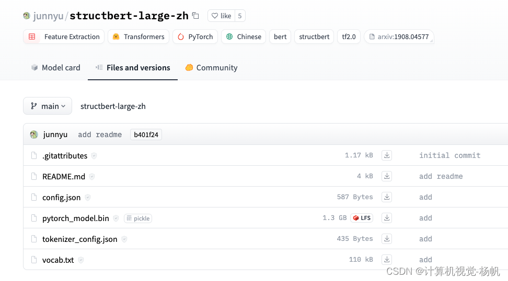Open tokenizer_config.json file
The height and width of the screenshot is (281, 508).
pos(79,239)
